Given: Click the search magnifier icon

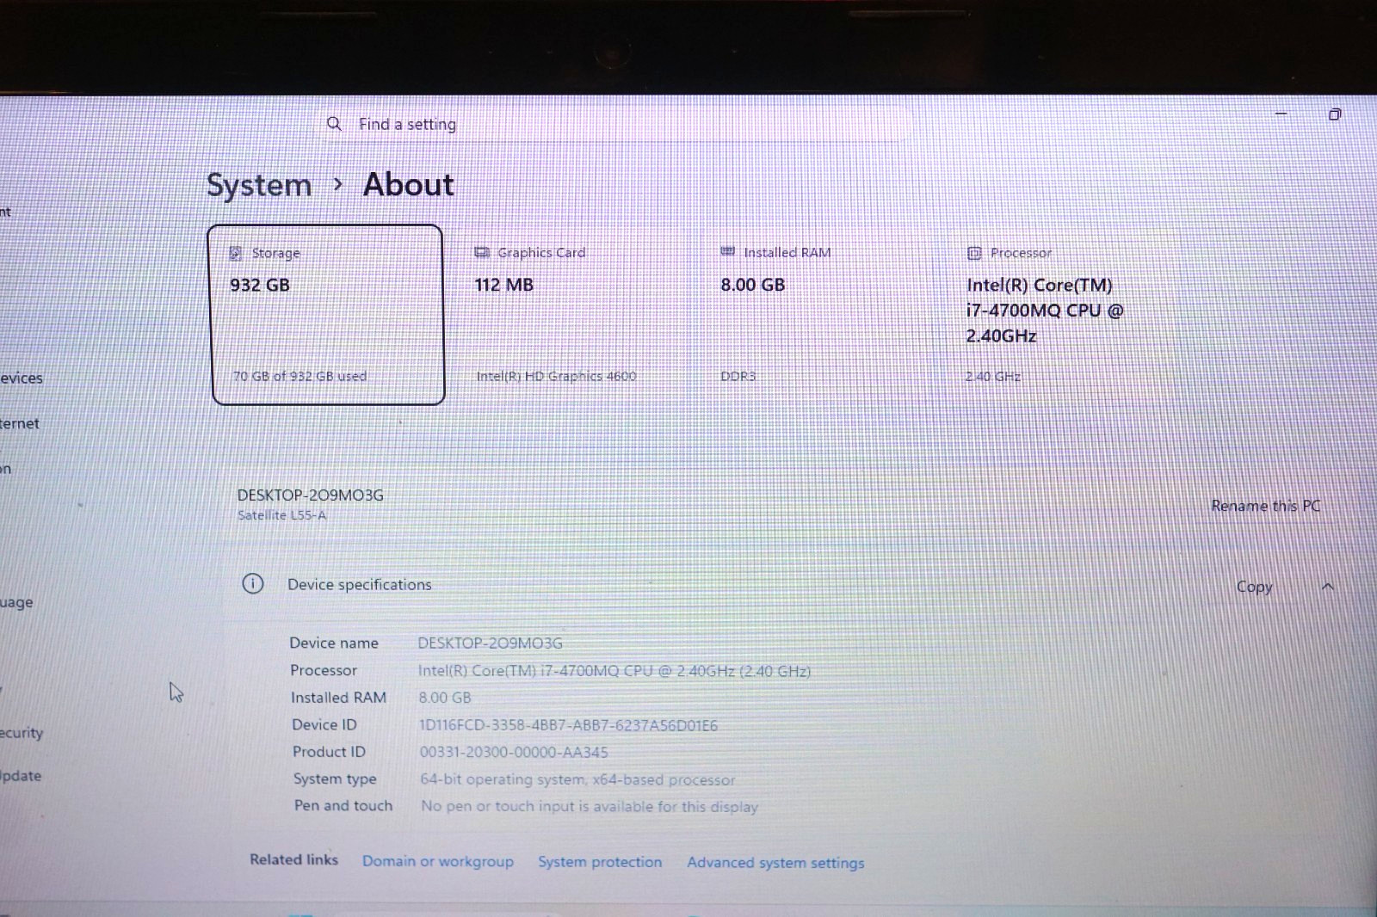Looking at the screenshot, I should pyautogui.click(x=334, y=124).
